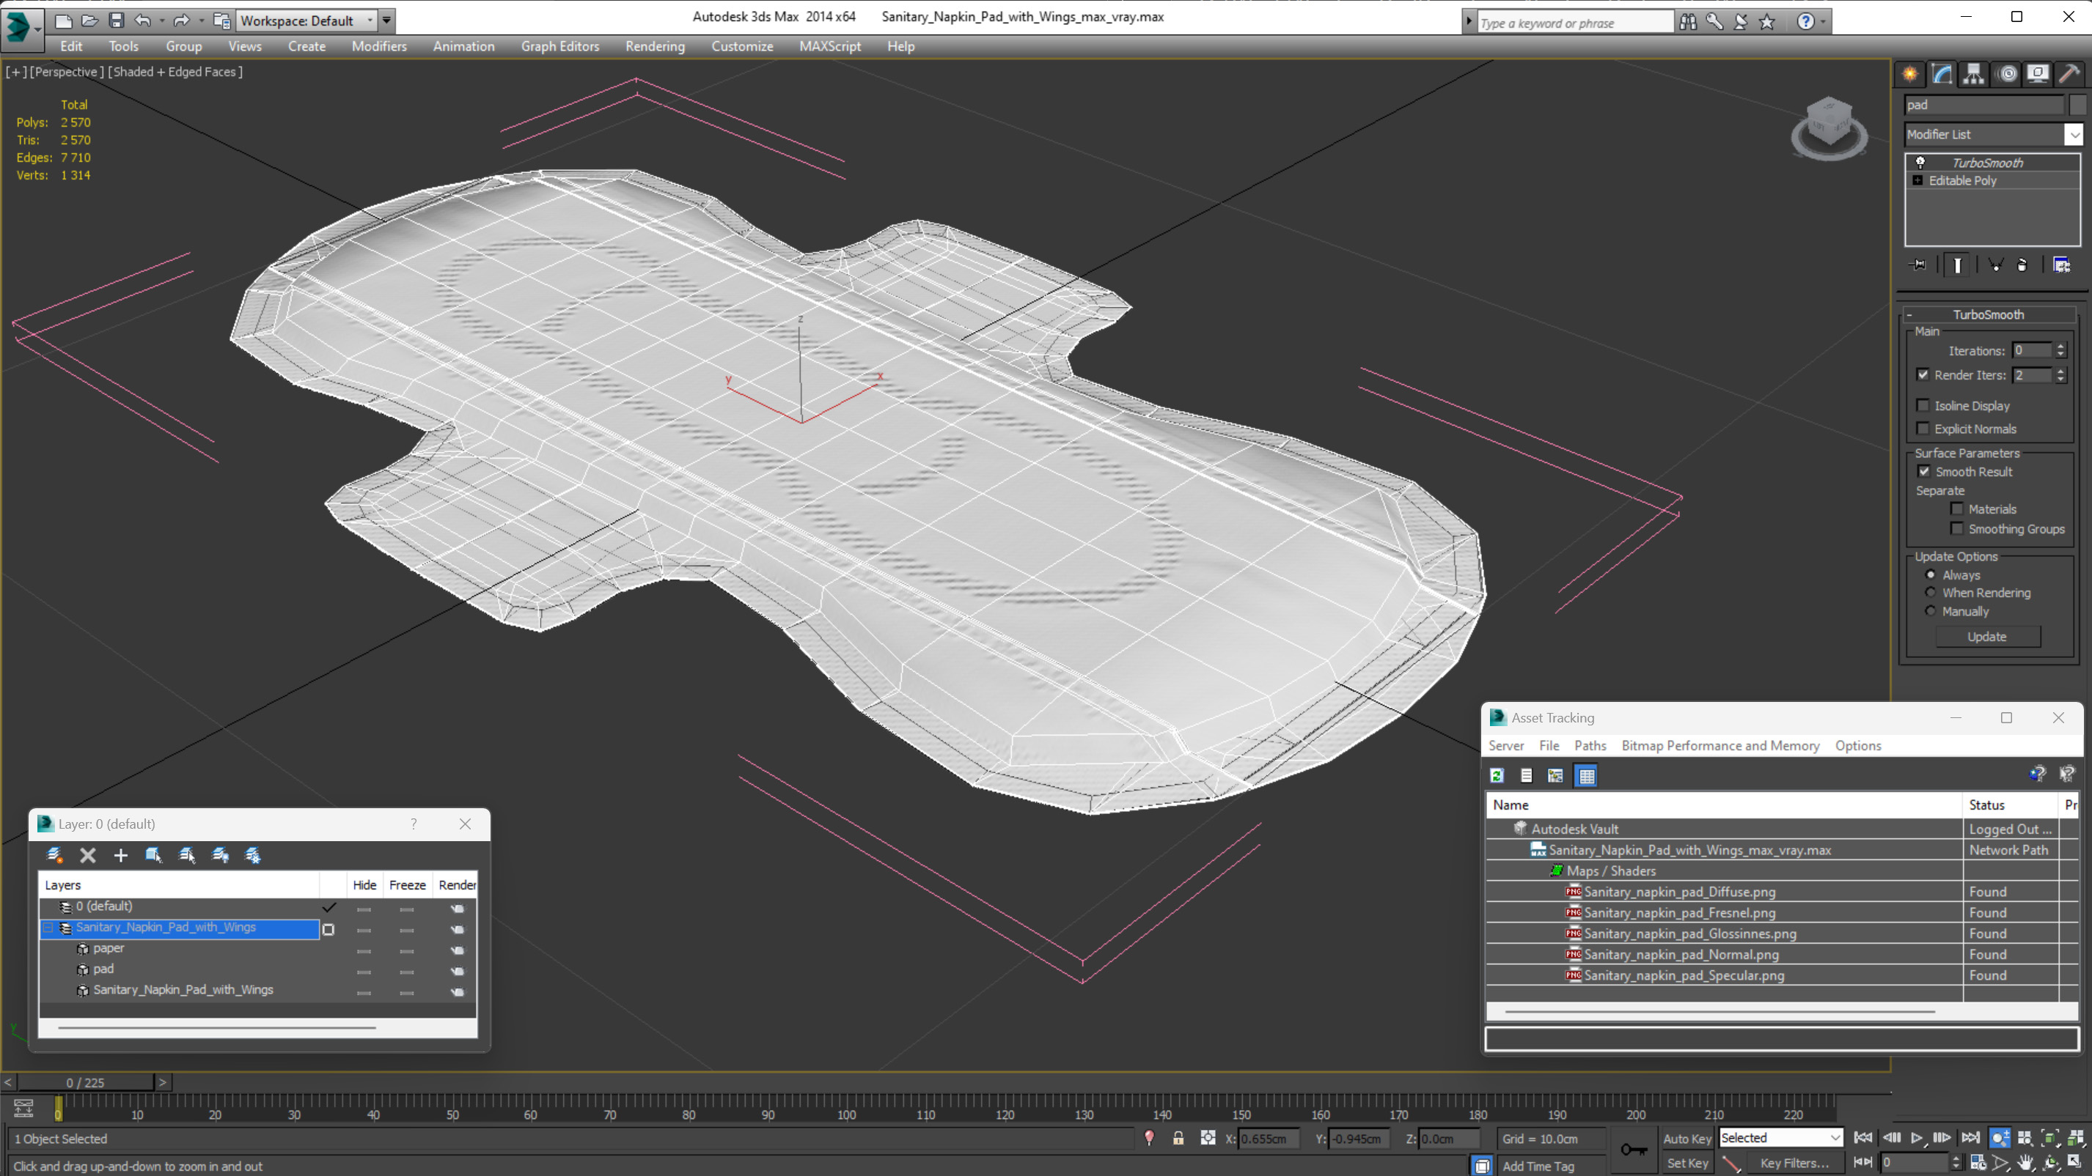Open the Motion command panel tab
This screenshot has height=1176, width=2092.
2007,74
